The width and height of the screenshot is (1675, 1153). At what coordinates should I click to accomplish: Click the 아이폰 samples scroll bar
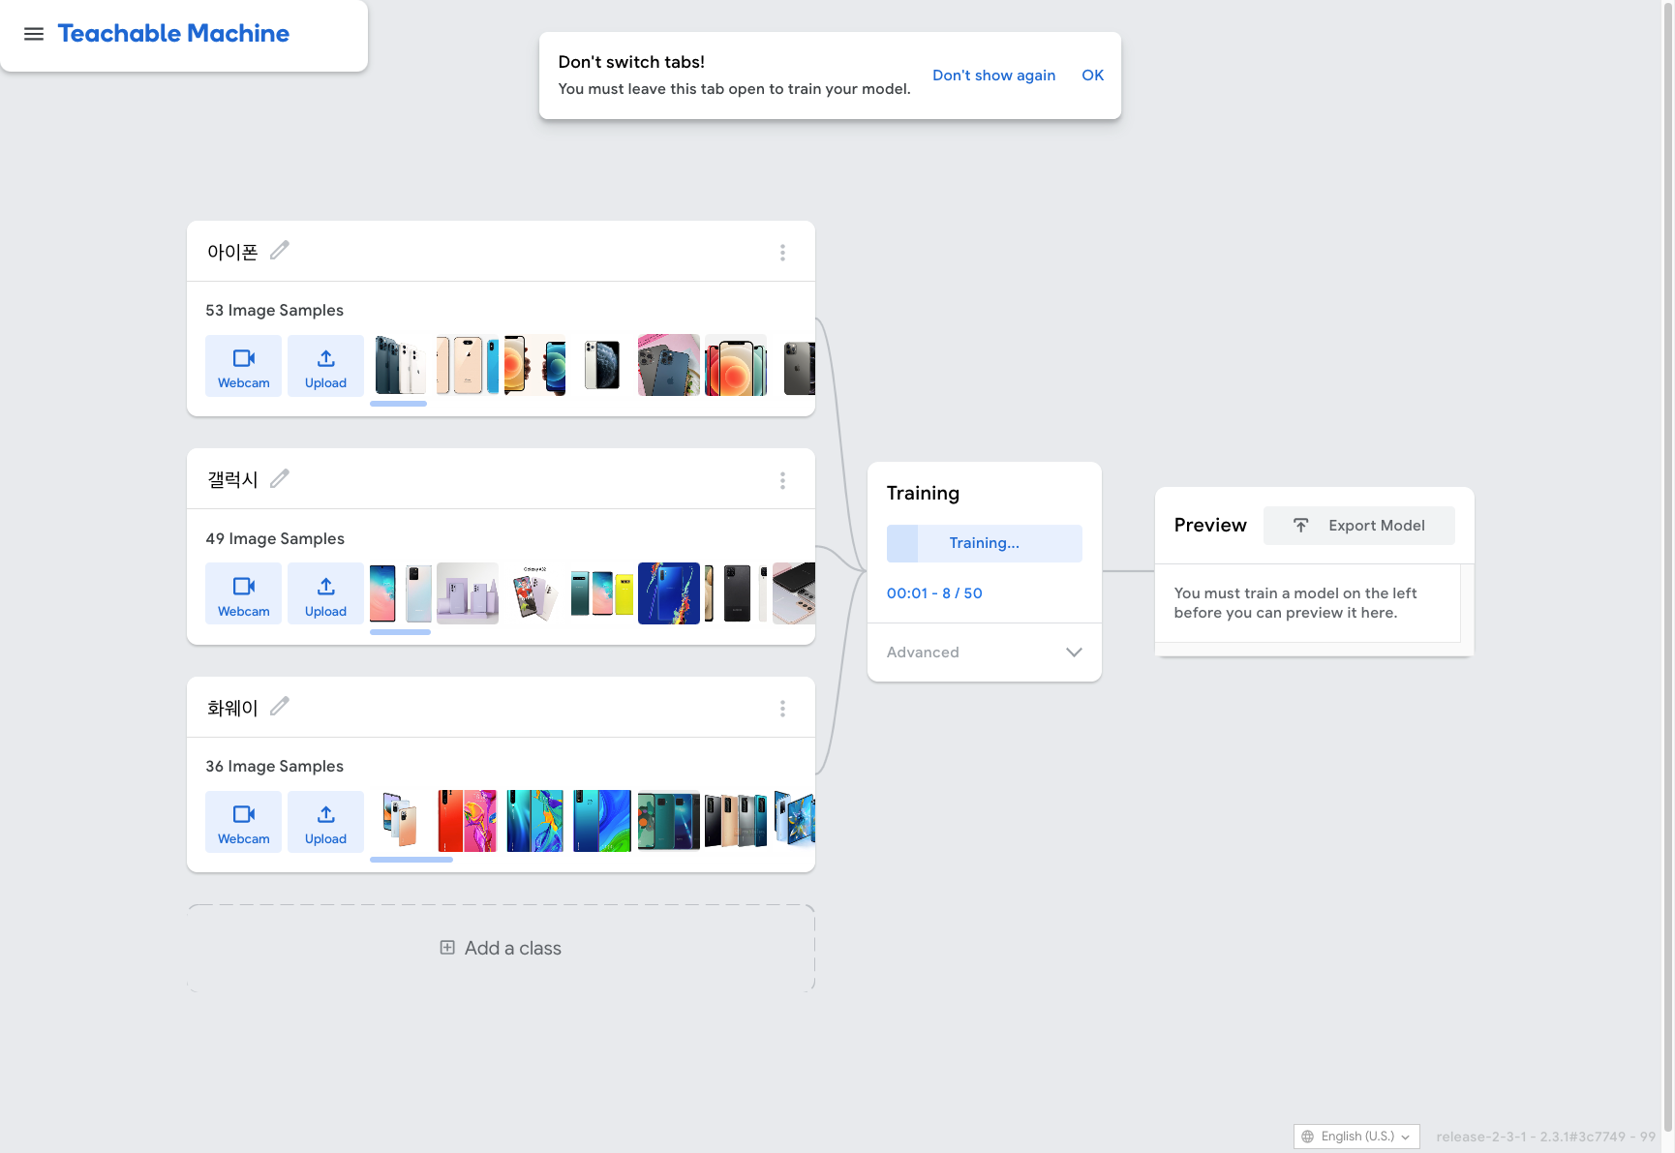tap(398, 404)
